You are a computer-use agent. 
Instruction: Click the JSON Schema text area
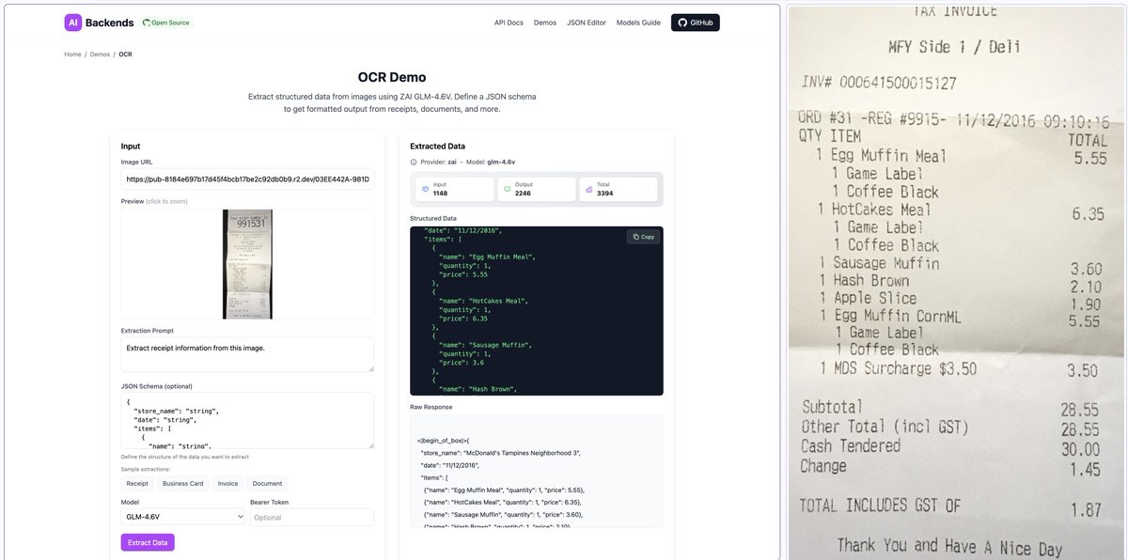247,420
